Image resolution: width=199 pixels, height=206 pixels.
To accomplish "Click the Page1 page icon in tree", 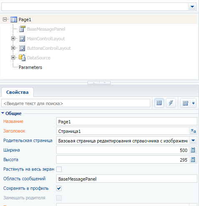I will 14,20.
